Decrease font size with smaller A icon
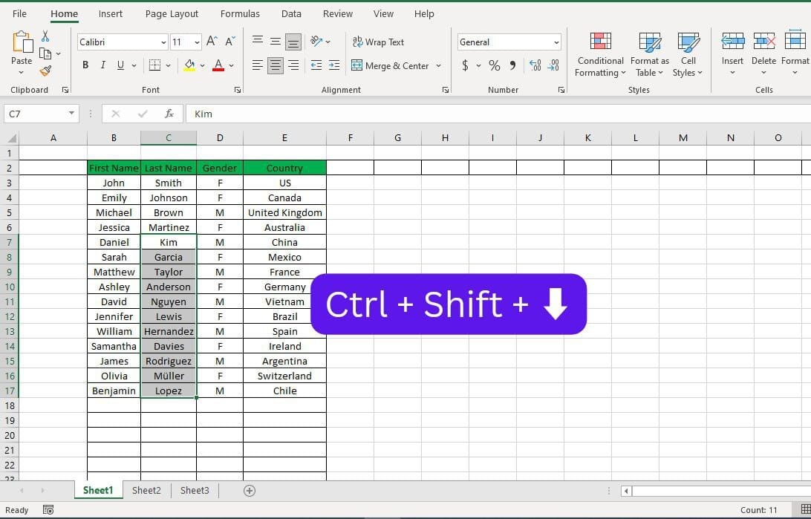 [229, 42]
